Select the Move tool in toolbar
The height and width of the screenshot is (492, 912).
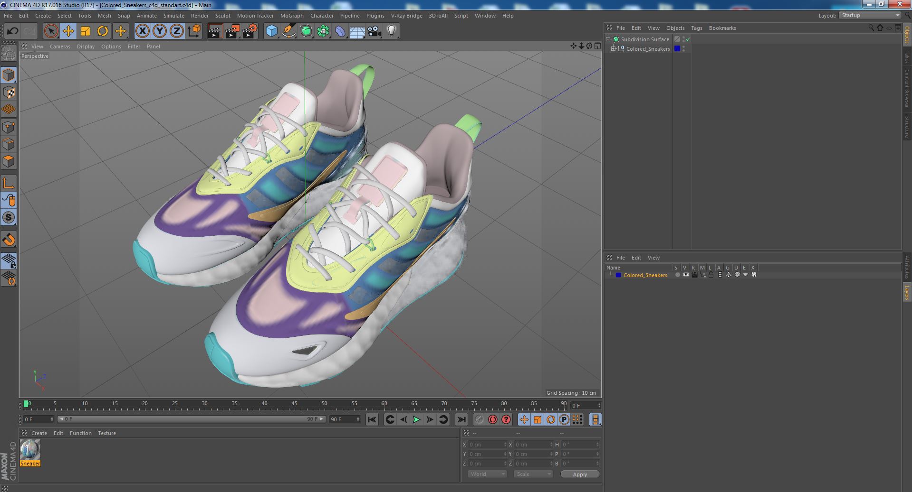coord(68,31)
